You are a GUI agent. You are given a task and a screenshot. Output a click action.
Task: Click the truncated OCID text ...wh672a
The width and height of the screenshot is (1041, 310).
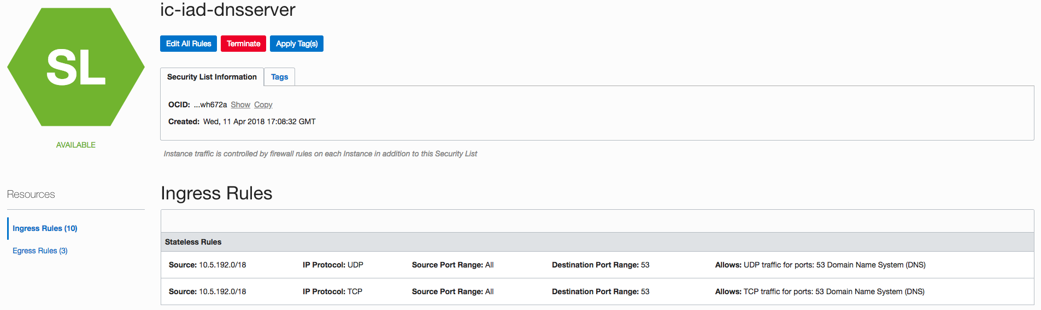pyautogui.click(x=210, y=105)
